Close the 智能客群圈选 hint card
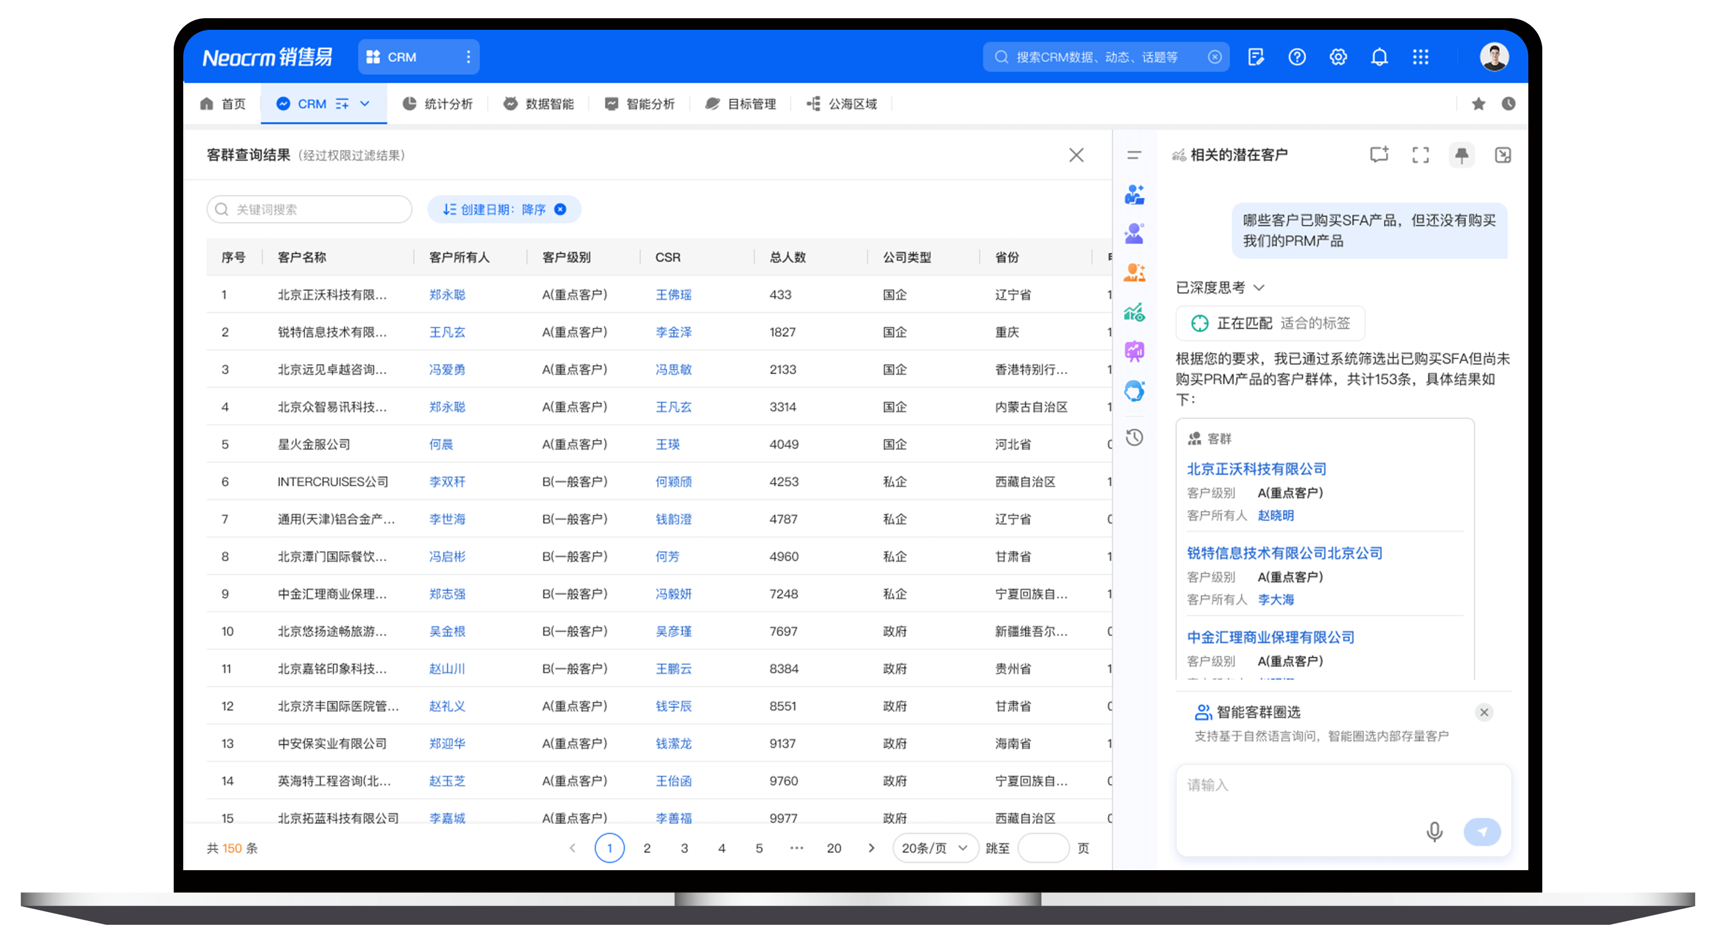Image resolution: width=1716 pixels, height=943 pixels. (1484, 712)
